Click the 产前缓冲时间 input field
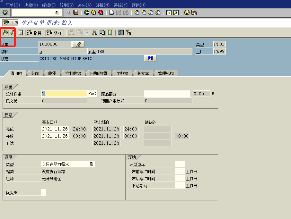 click(x=180, y=171)
